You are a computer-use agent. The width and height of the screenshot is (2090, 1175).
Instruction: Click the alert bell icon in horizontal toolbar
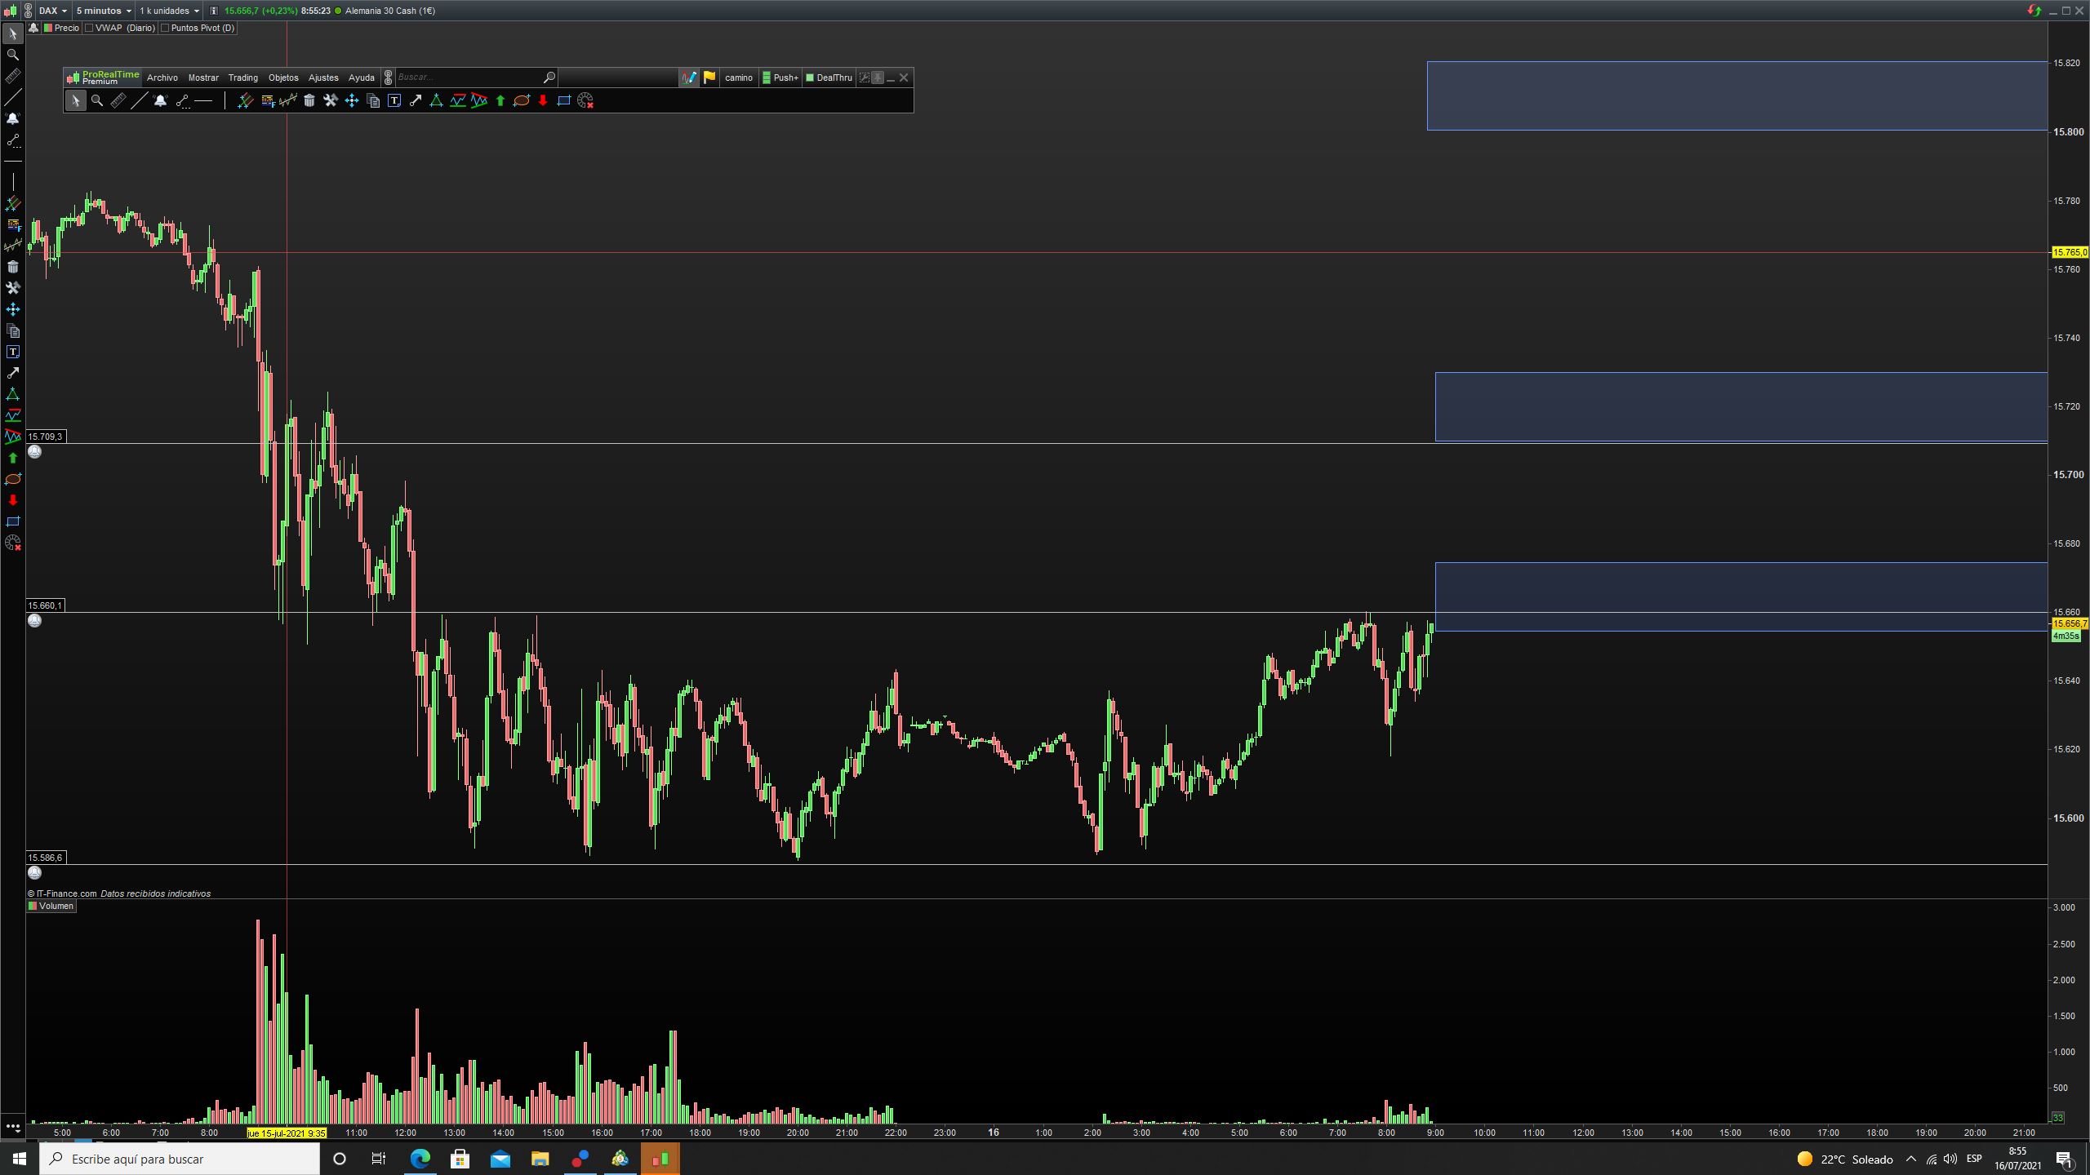pos(161,100)
